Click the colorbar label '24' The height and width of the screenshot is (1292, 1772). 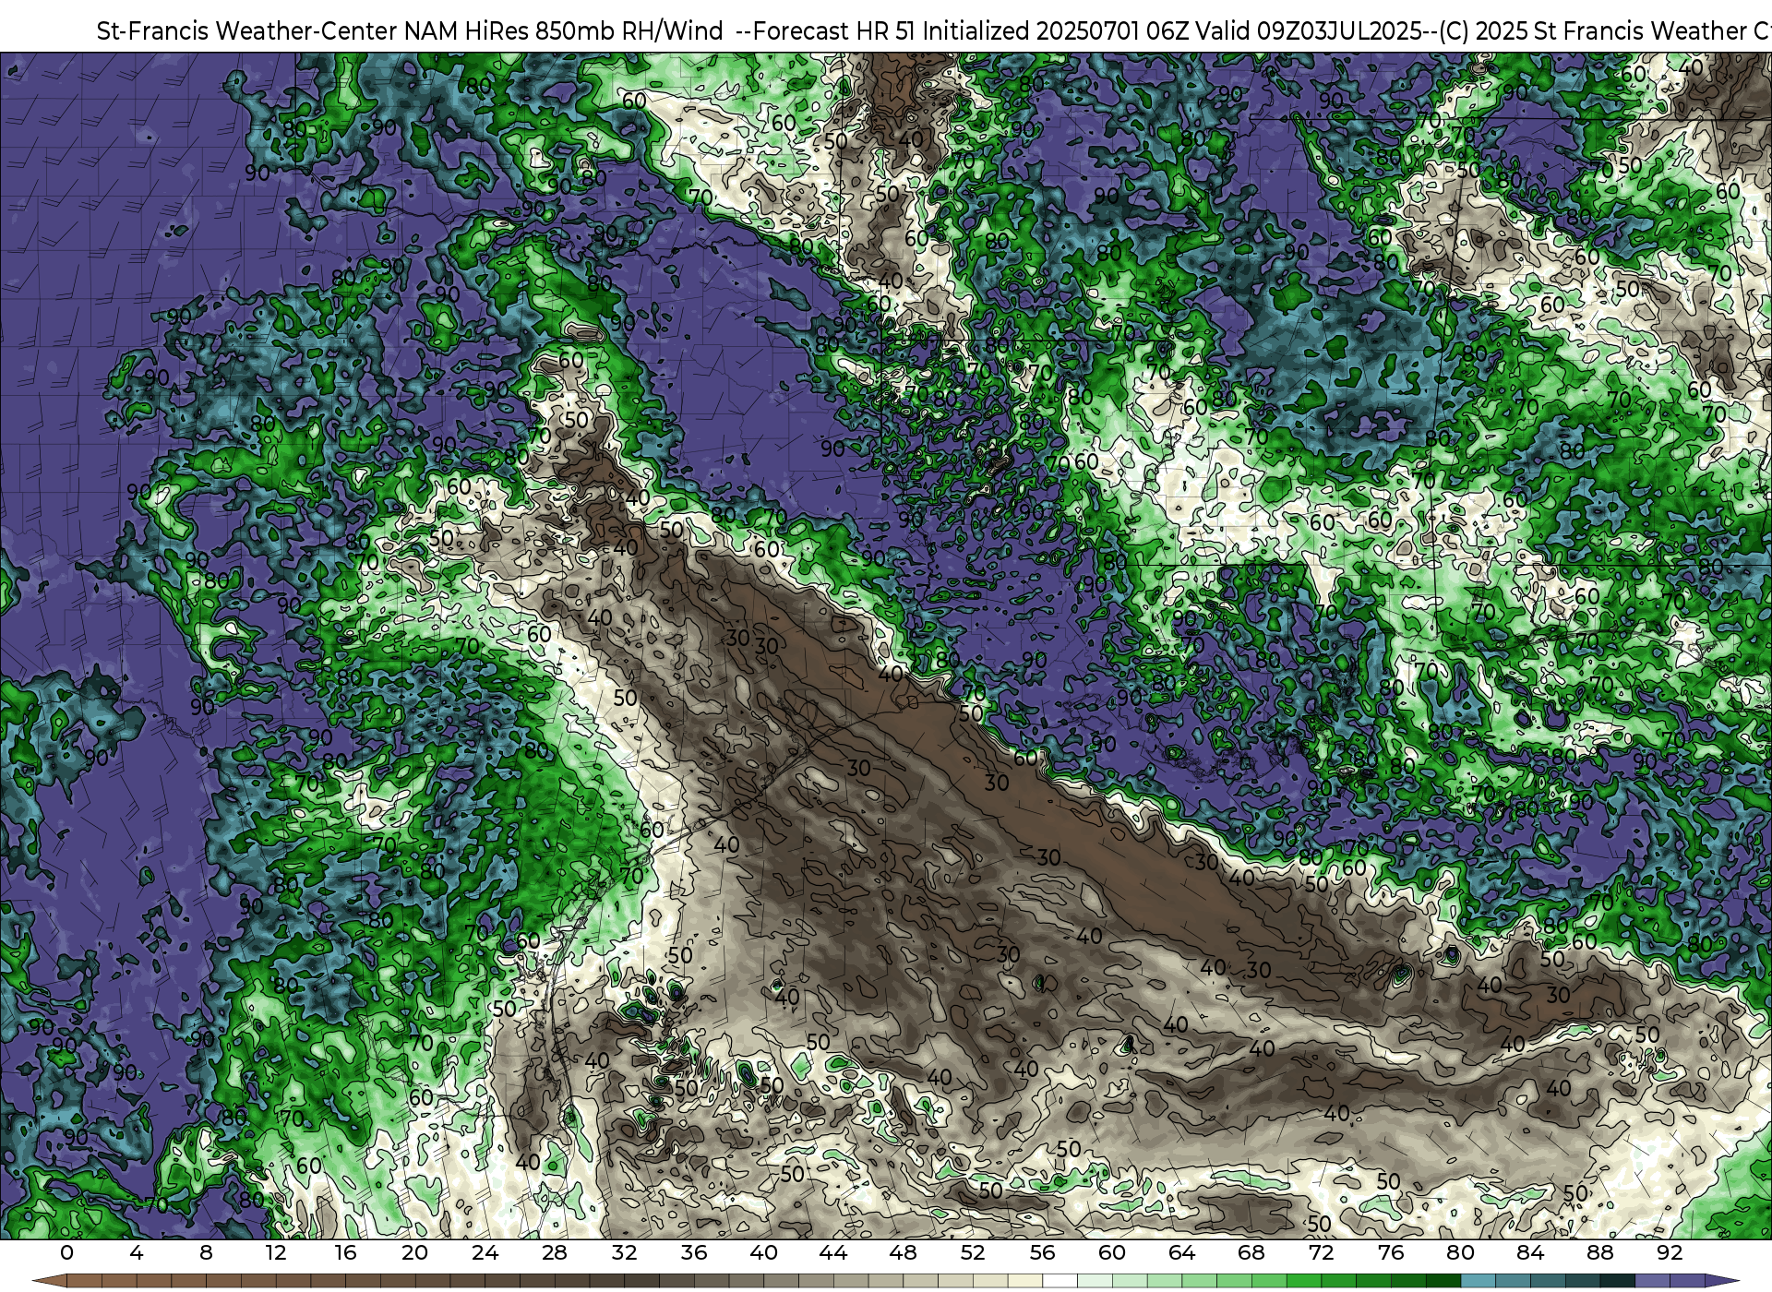point(485,1252)
